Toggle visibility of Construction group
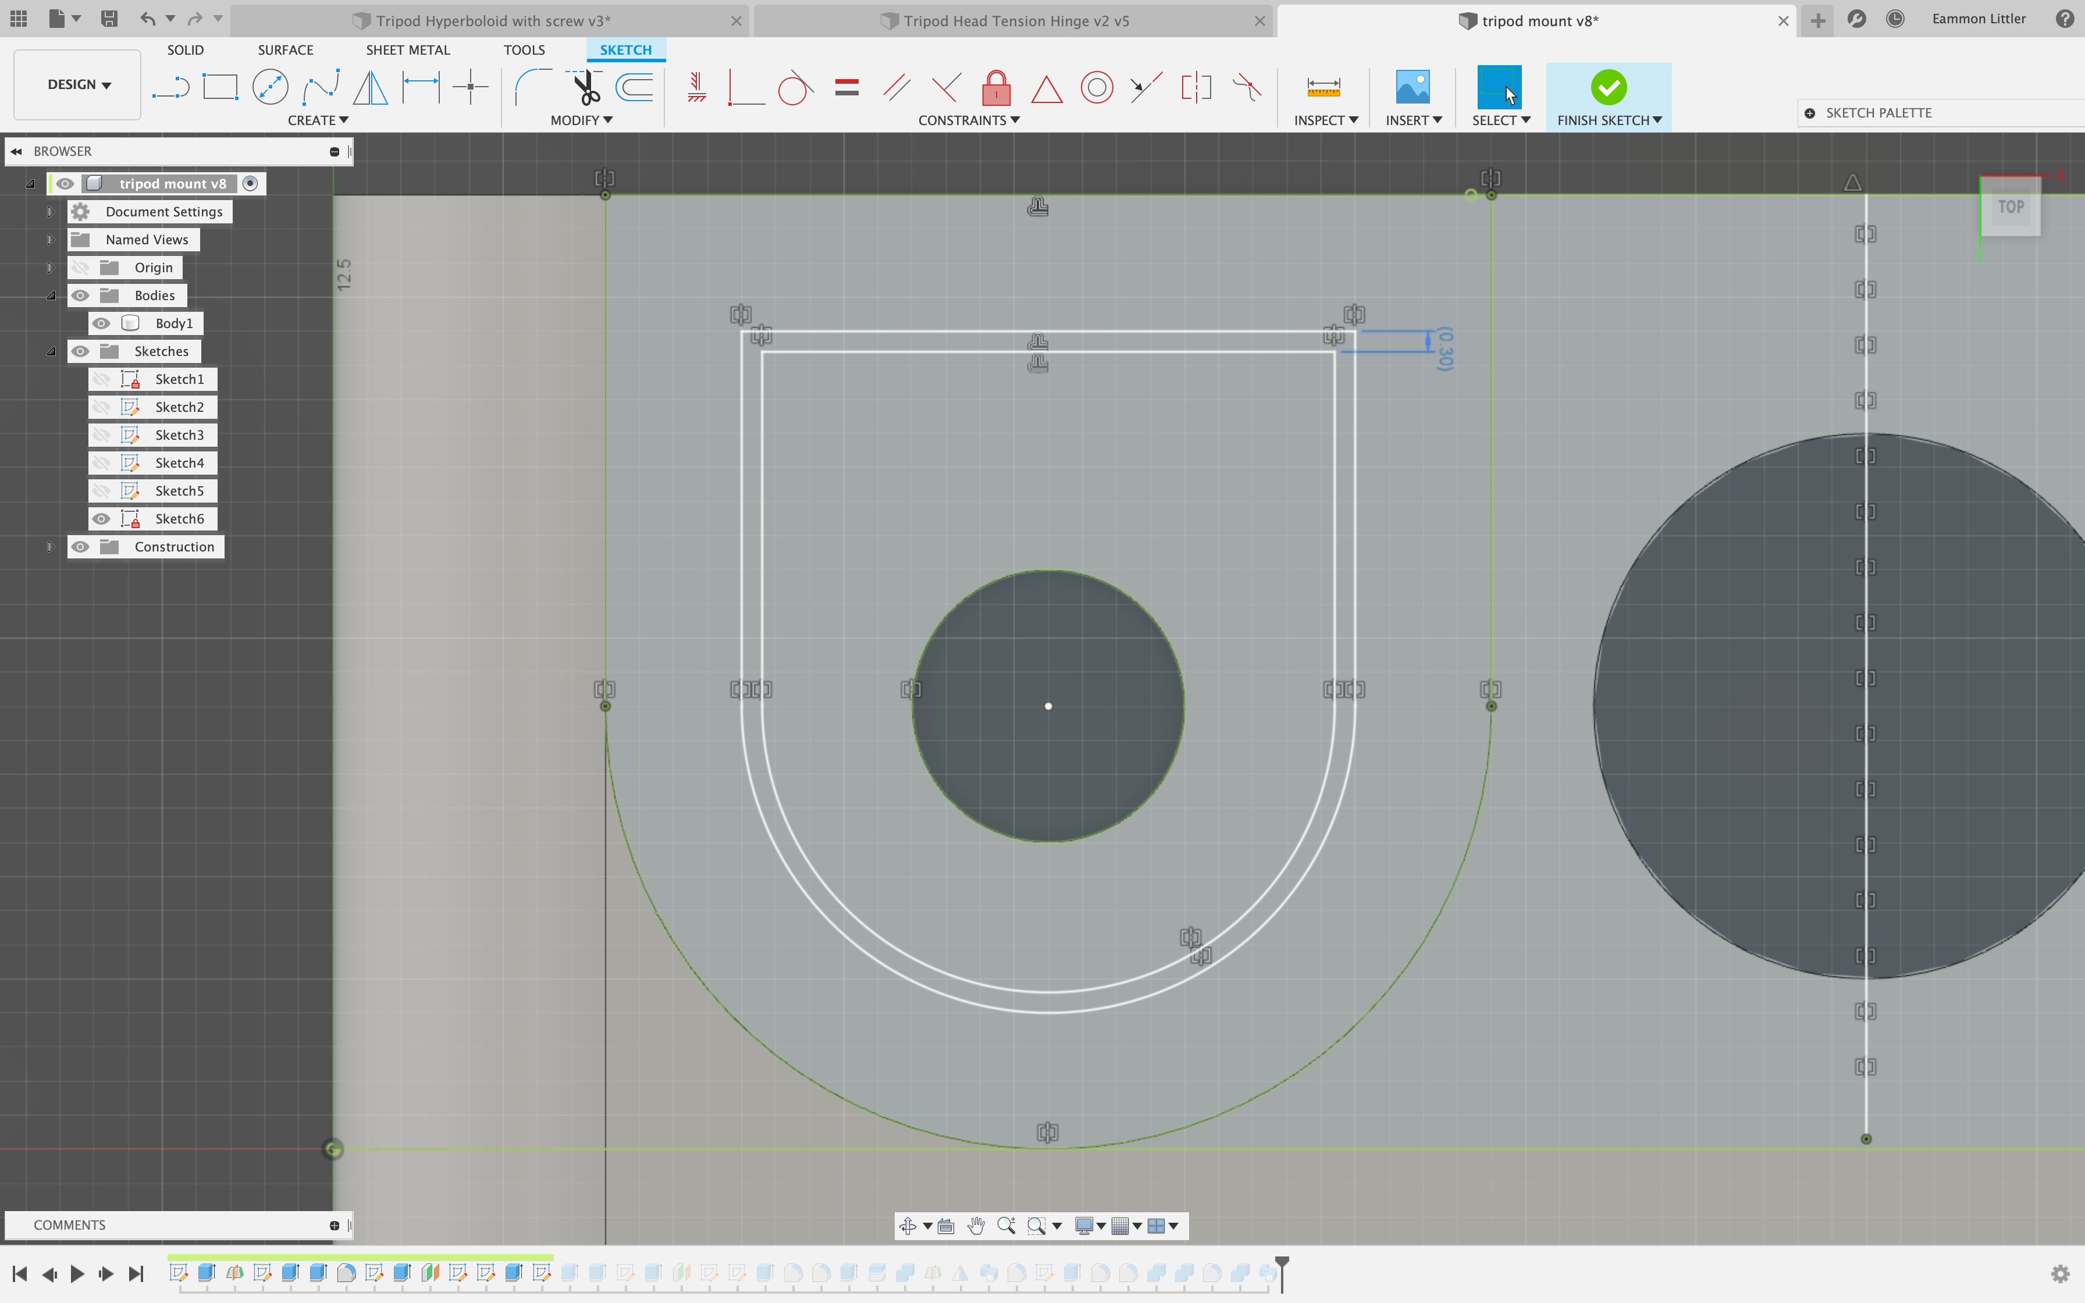Screen dimensions: 2085x1303 80,545
